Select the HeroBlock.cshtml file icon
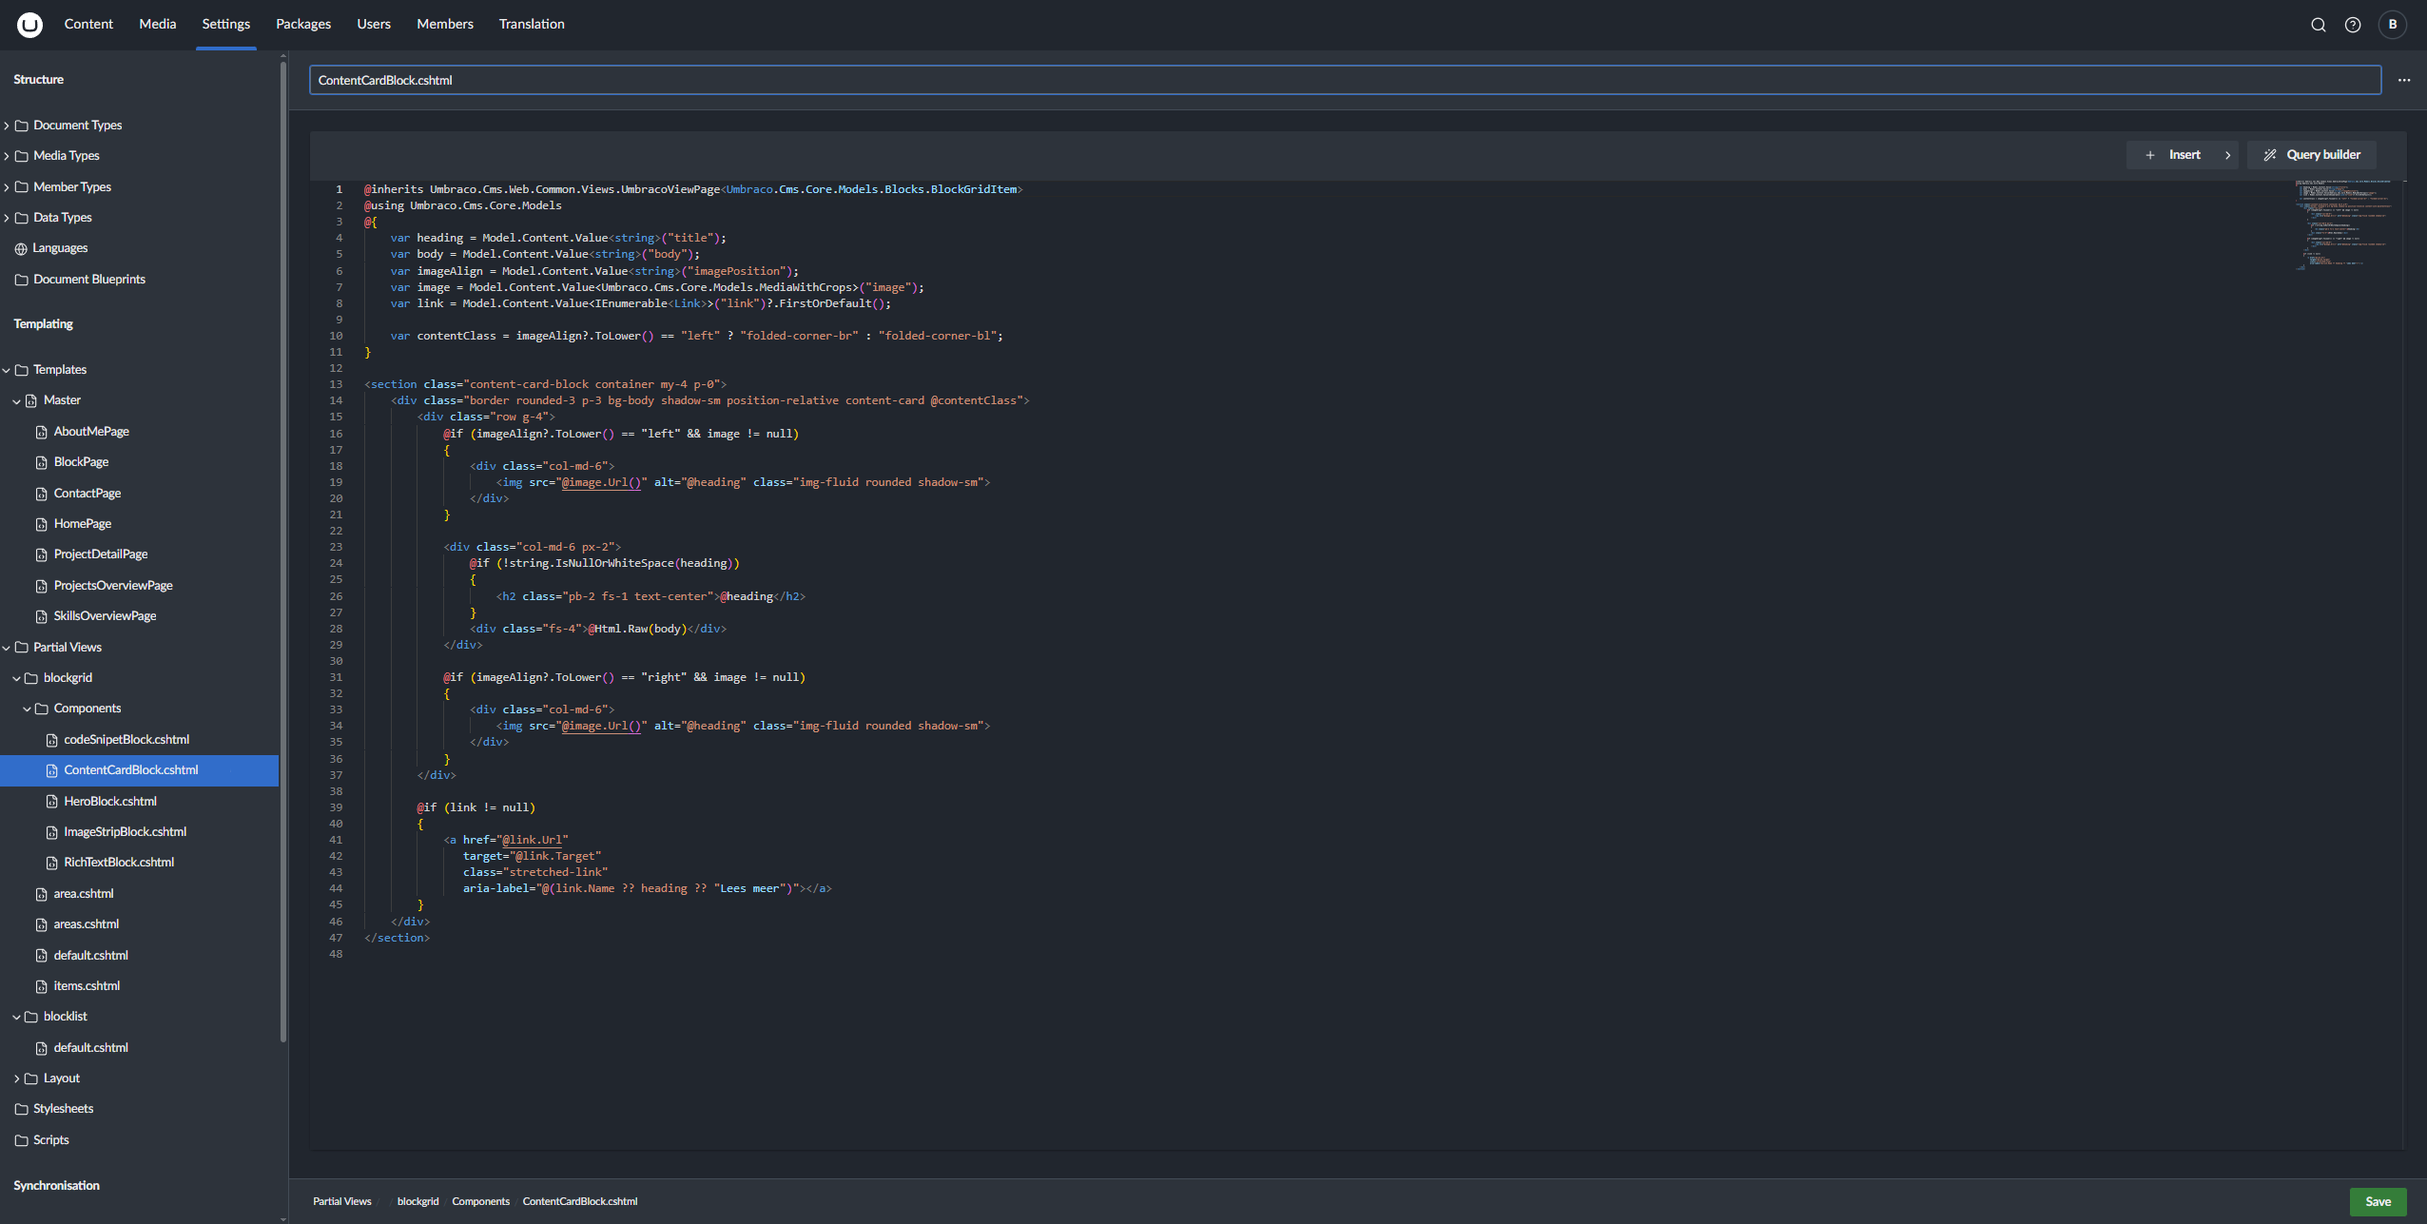 tap(52, 801)
